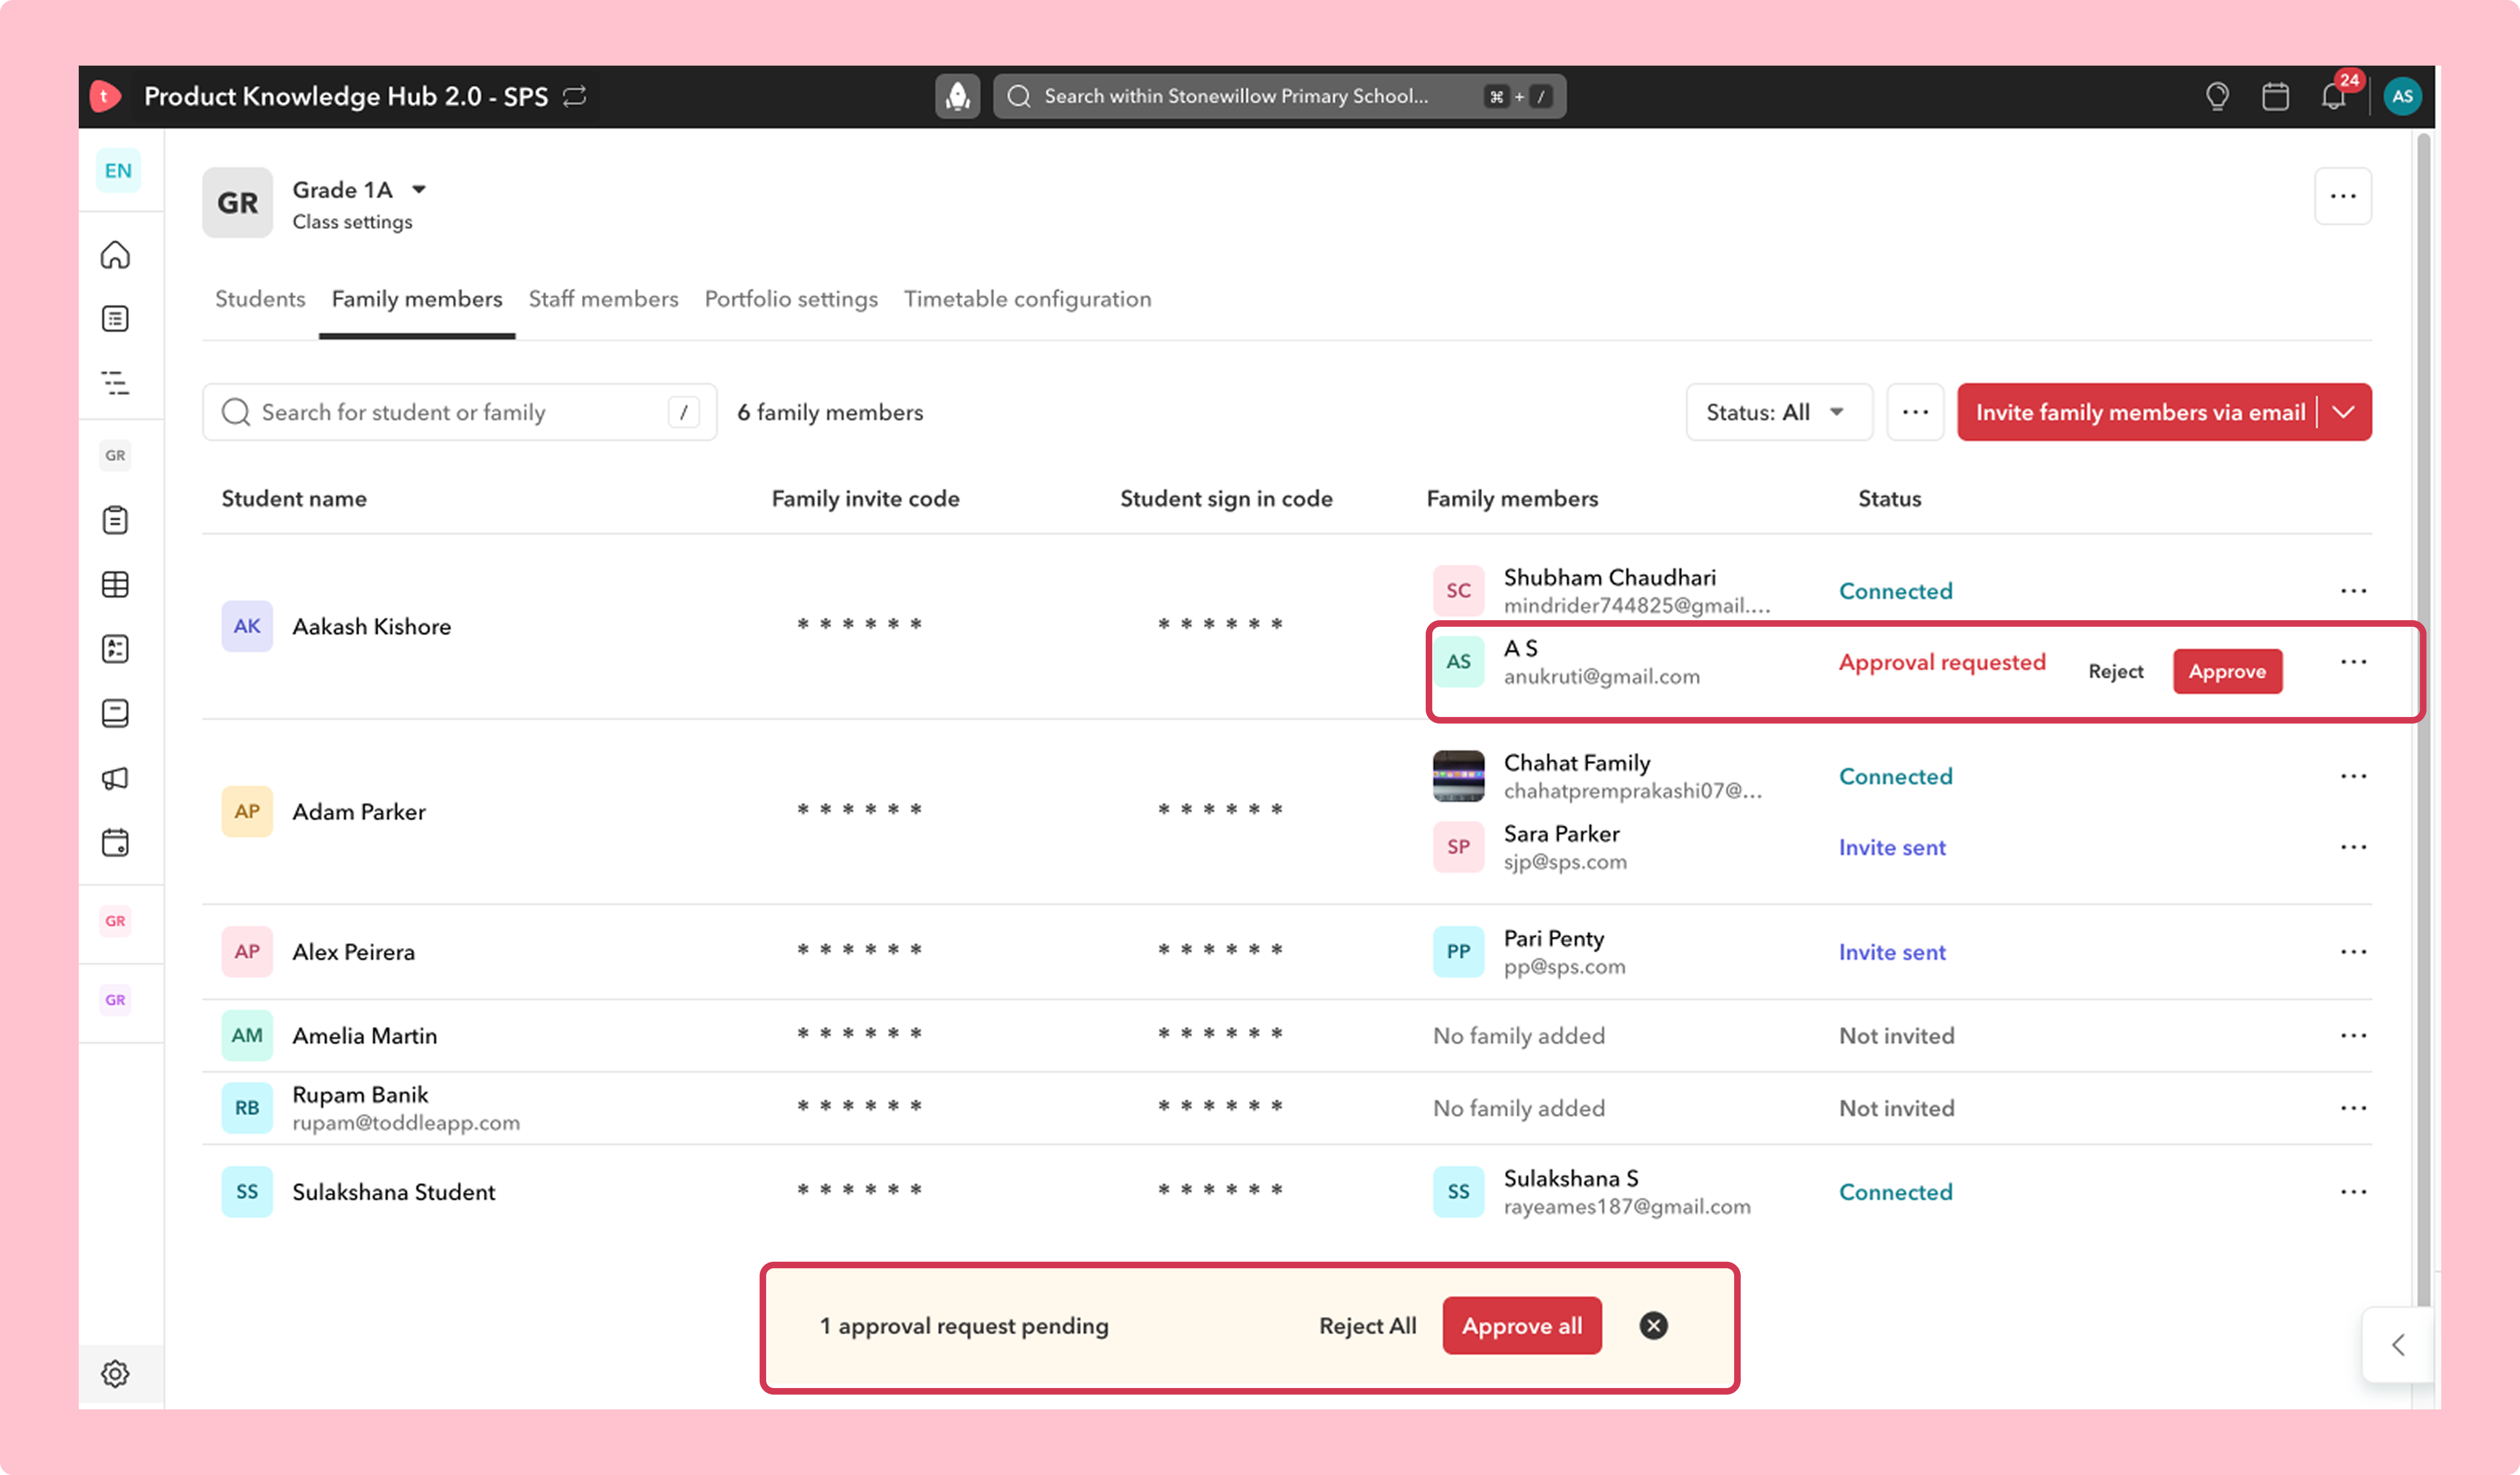The height and width of the screenshot is (1475, 2520).
Task: Open the calendar icon in the top bar
Action: click(x=2275, y=96)
